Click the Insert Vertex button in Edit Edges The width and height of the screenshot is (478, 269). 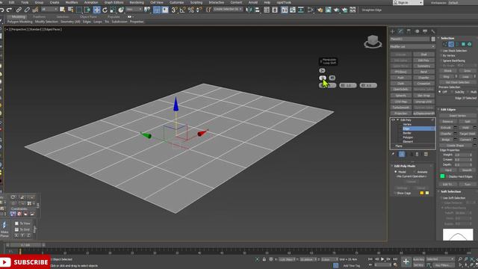pyautogui.click(x=458, y=116)
